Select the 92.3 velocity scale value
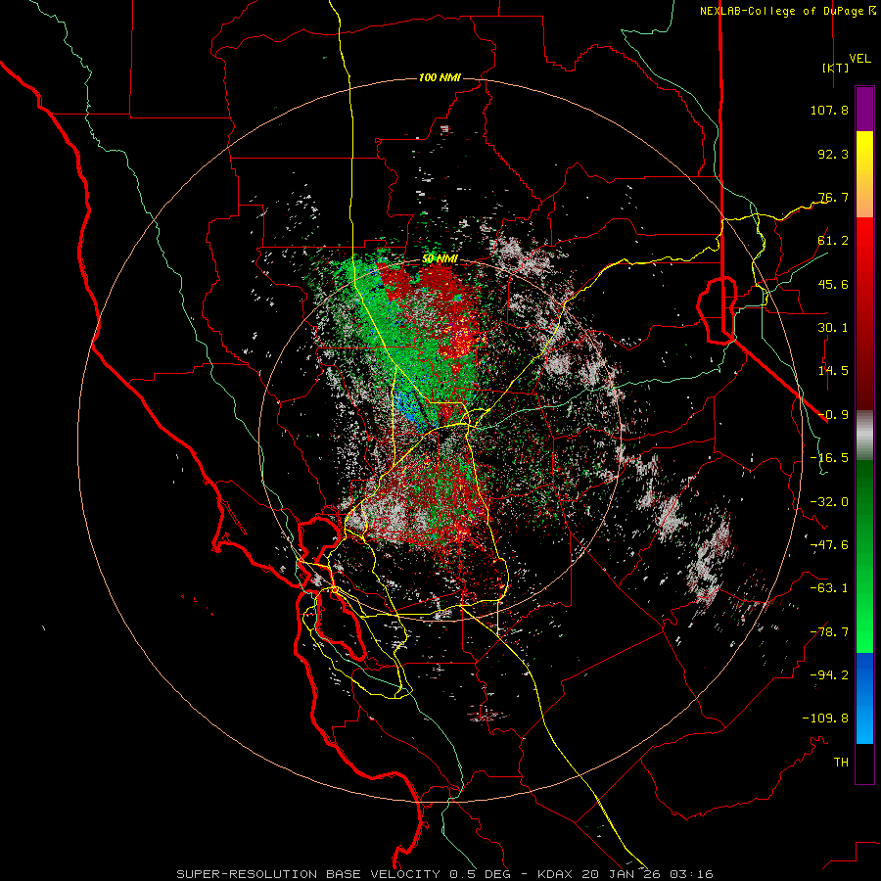Viewport: 881px width, 881px height. [833, 154]
